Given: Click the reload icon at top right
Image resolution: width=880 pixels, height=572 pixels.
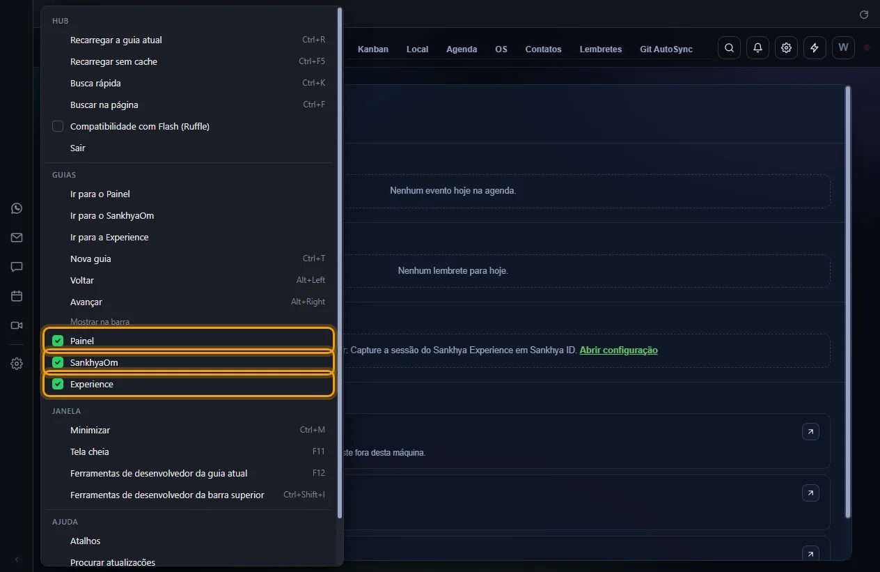Looking at the screenshot, I should click(x=864, y=14).
